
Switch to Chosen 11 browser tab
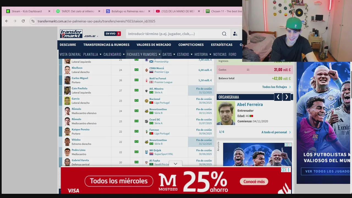tap(223, 11)
